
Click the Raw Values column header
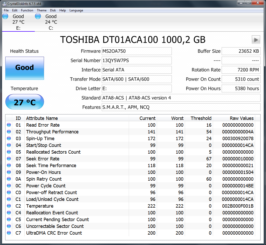point(234,118)
